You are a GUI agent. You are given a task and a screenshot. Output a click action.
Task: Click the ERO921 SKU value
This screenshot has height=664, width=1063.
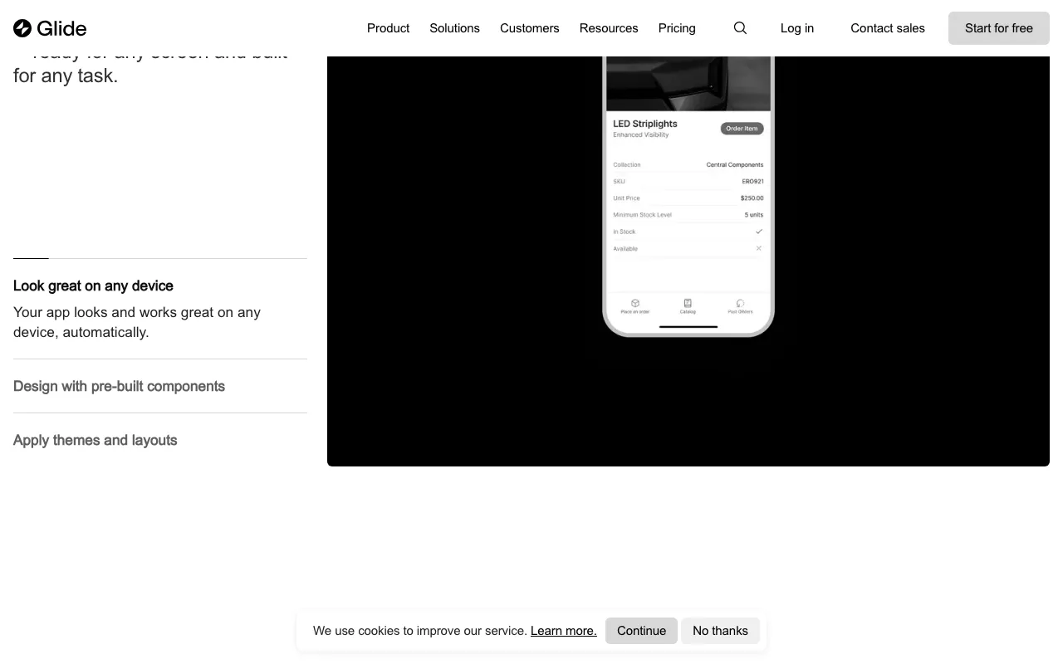[752, 181]
